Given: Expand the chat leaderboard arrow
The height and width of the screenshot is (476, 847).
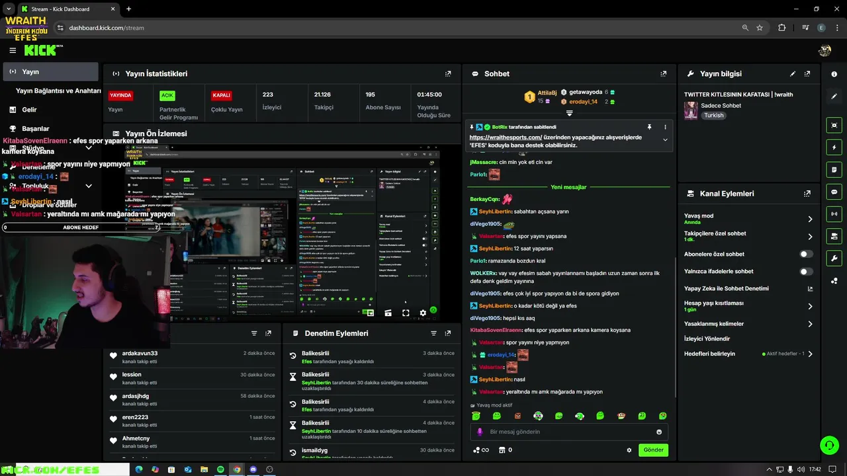Looking at the screenshot, I should click(x=569, y=113).
